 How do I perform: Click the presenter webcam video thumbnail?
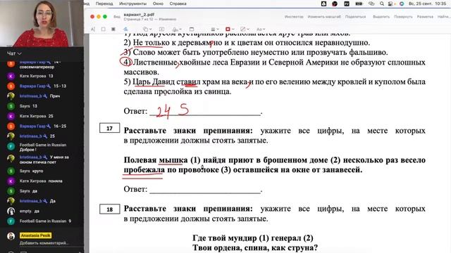tap(42, 23)
